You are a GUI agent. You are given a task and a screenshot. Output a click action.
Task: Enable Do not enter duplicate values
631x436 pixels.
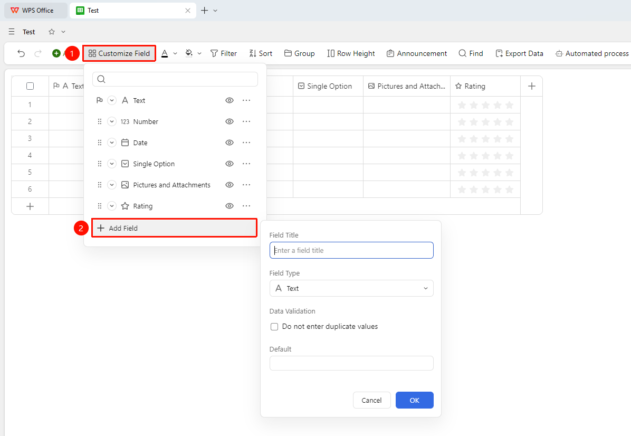[274, 327]
